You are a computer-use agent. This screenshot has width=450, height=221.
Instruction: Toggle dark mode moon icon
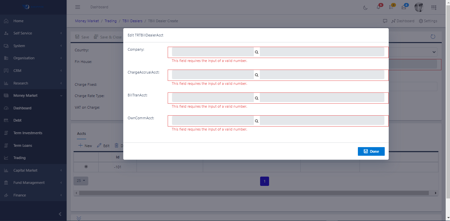[366, 7]
